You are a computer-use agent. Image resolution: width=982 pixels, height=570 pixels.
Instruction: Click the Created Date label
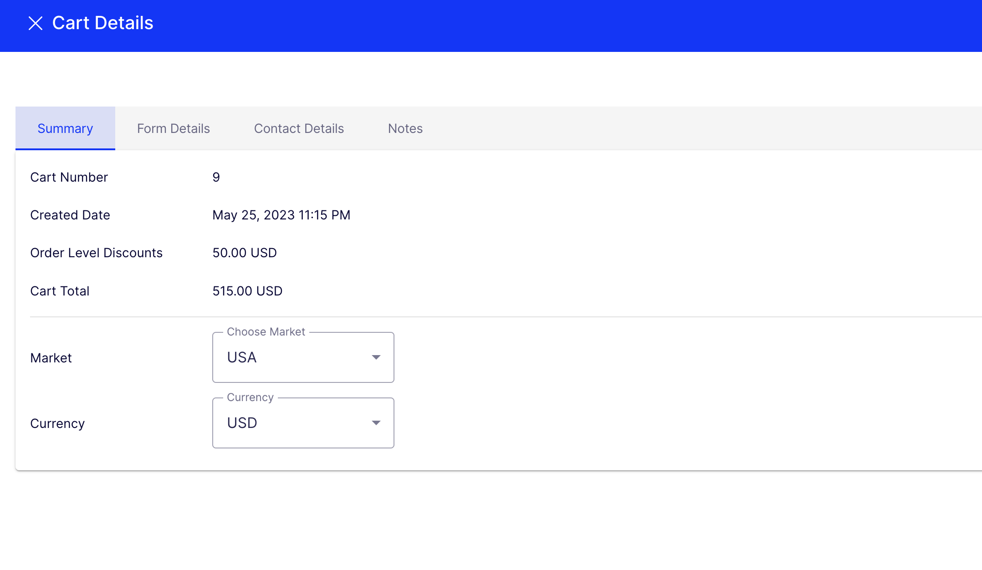(70, 215)
